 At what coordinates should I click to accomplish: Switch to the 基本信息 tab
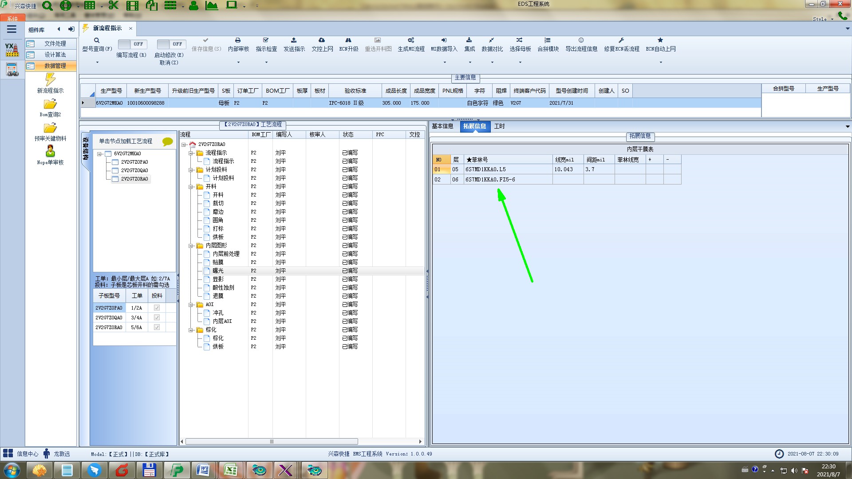point(442,126)
